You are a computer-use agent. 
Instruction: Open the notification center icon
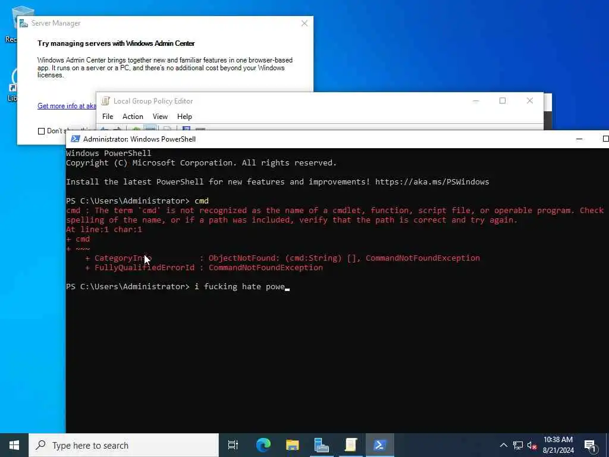tap(591, 445)
